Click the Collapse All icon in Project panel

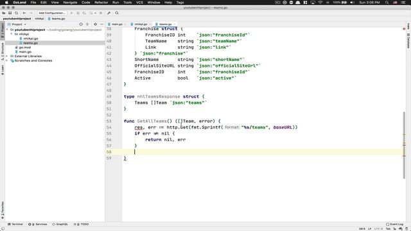point(87,24)
